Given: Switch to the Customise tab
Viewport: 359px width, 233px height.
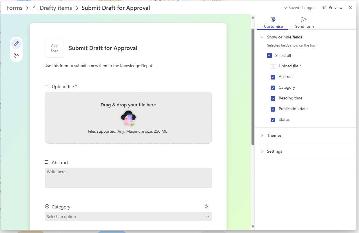Looking at the screenshot, I should click(273, 23).
